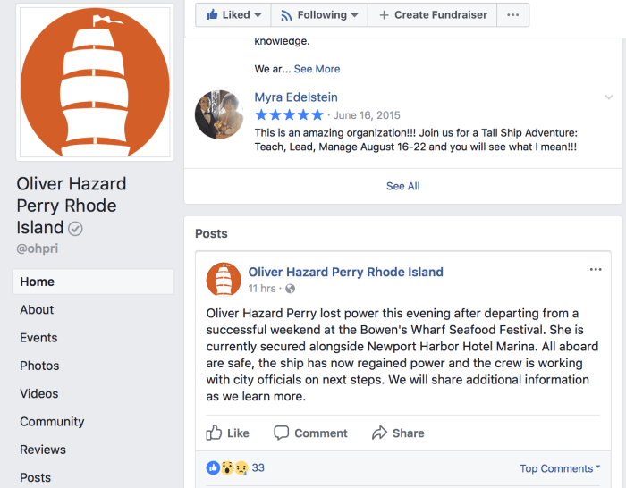Open the Liked dropdown button

coord(234,15)
